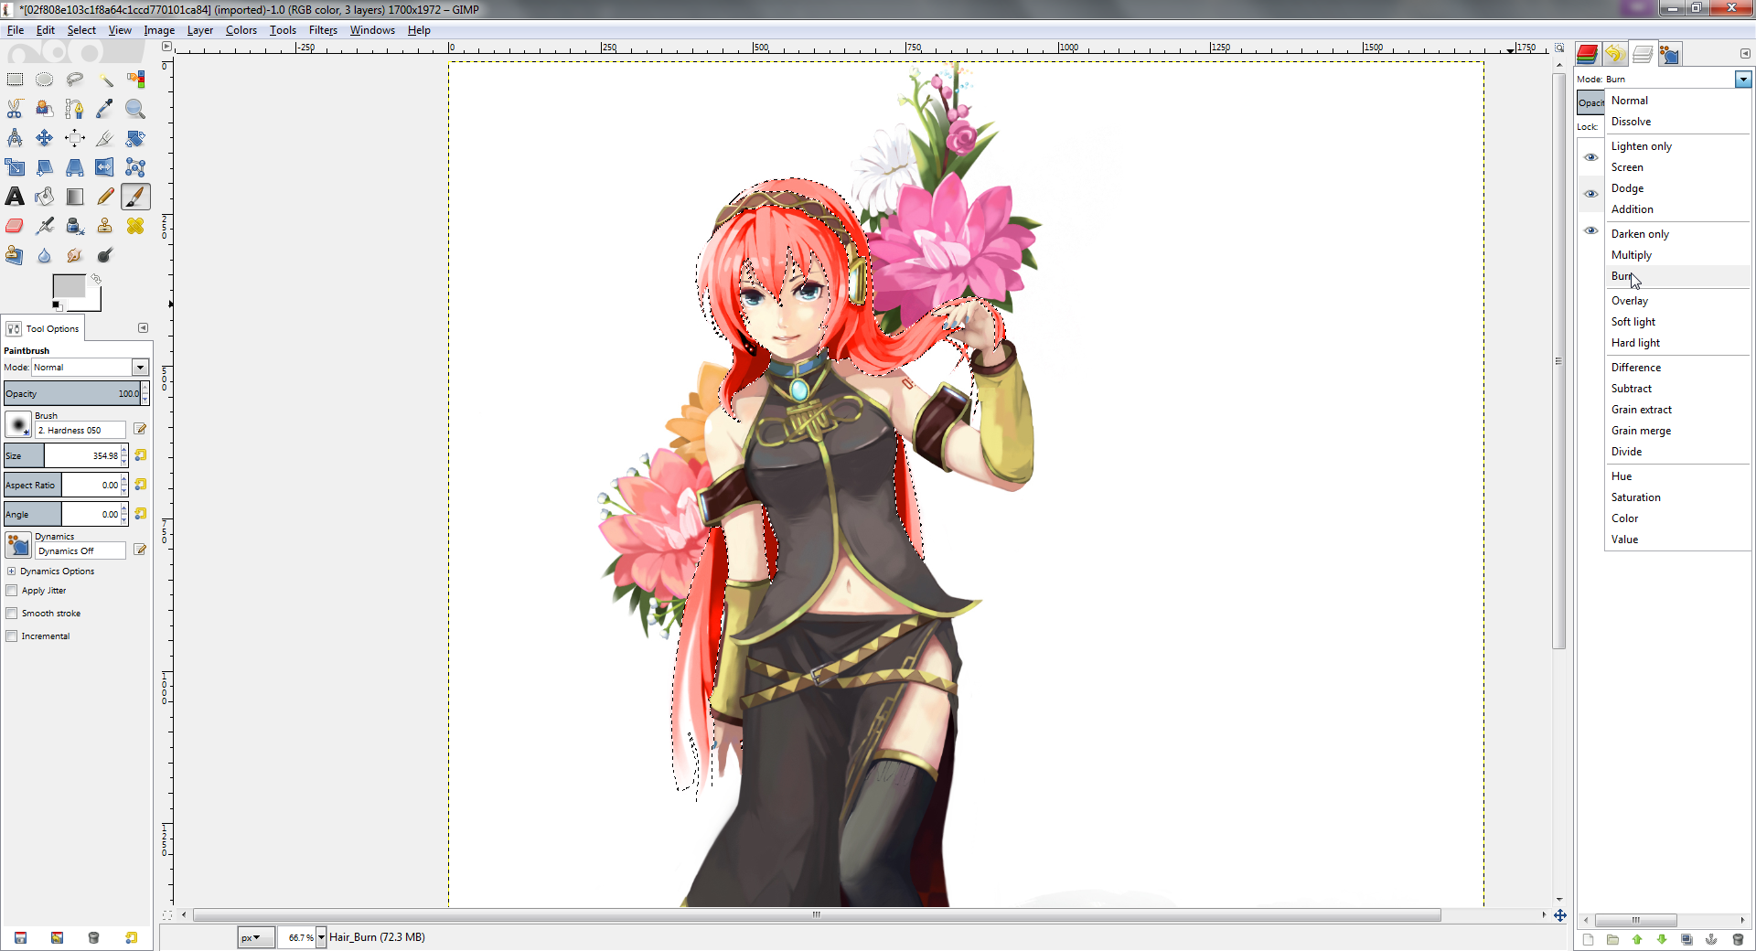Select the Eraser tool
The height and width of the screenshot is (951, 1756).
15,226
